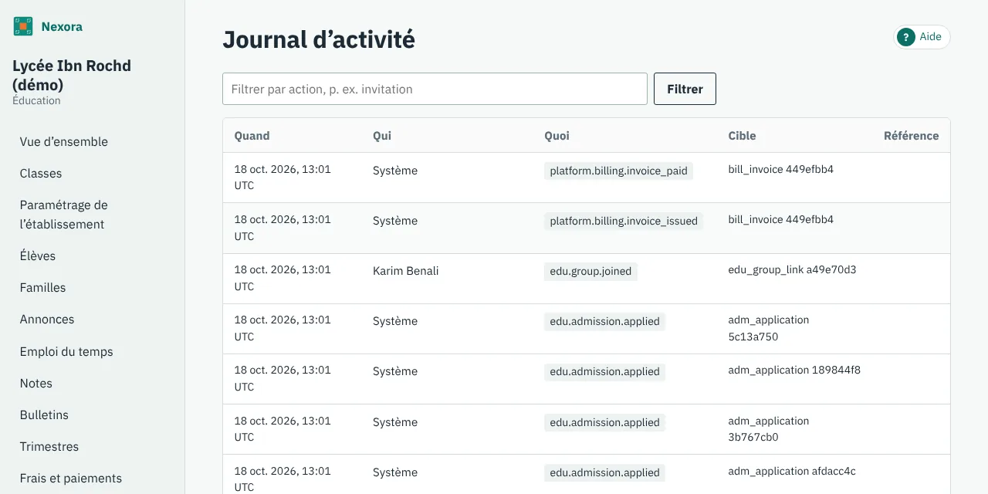The height and width of the screenshot is (494, 988).
Task: Click bill_invoice 449efbb4 in invoice_paid row
Action: click(x=781, y=170)
